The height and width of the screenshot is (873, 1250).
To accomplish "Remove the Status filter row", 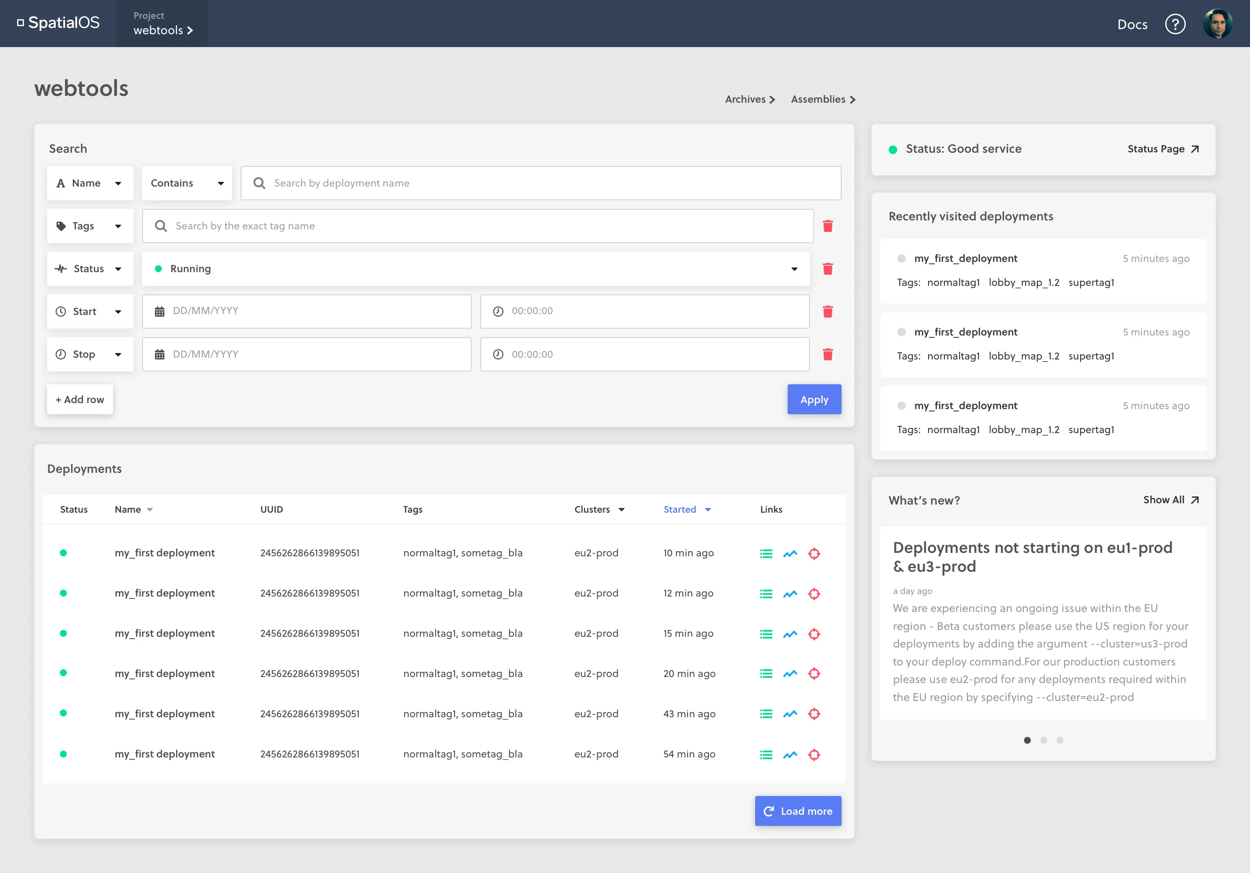I will [x=827, y=269].
